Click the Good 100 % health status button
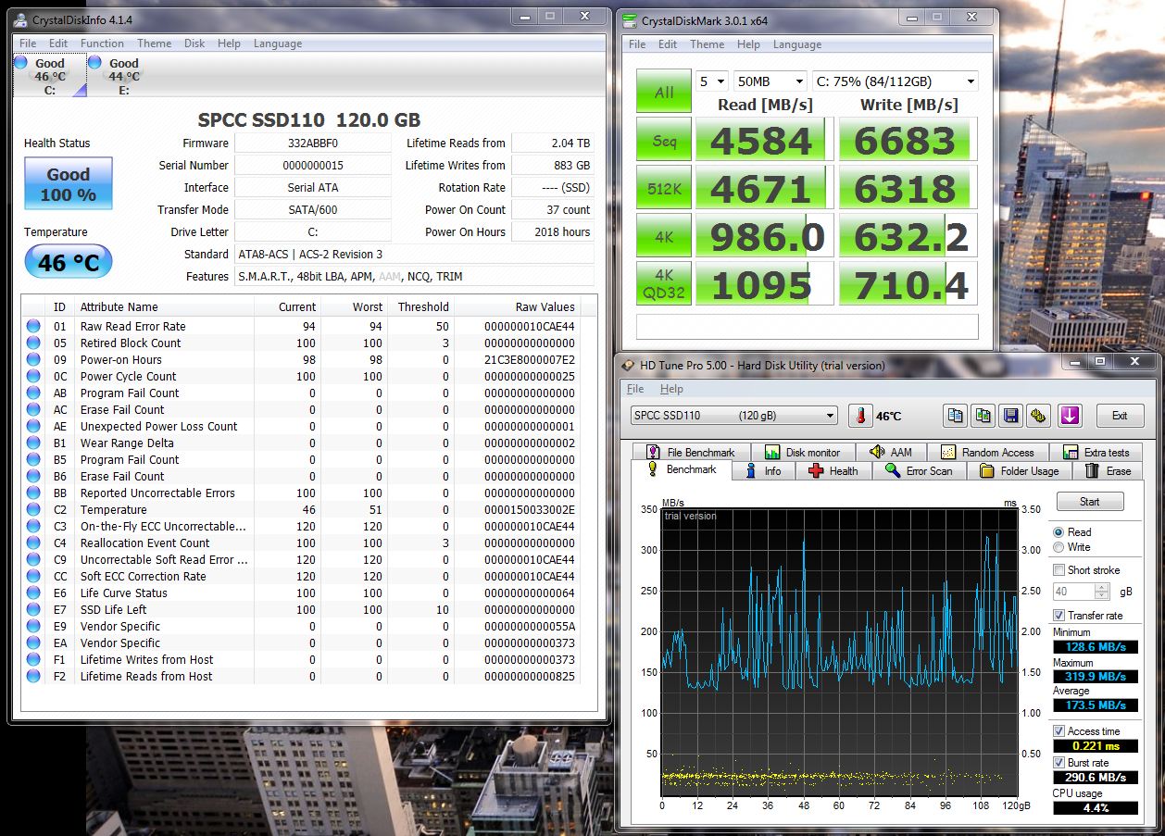The height and width of the screenshot is (836, 1165). click(69, 183)
